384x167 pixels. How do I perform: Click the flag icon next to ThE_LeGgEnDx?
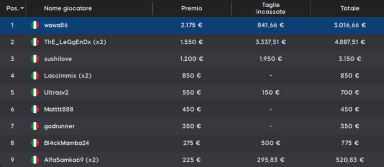35,42
